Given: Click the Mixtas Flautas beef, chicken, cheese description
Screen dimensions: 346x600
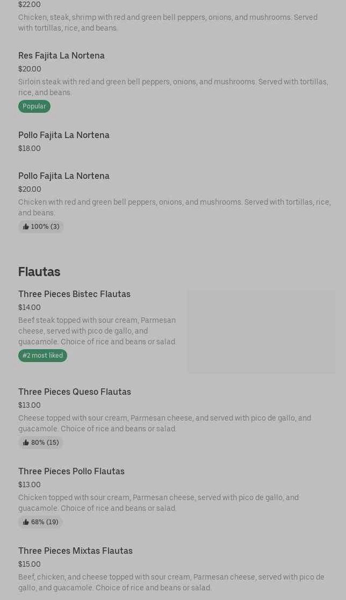Looking at the screenshot, I should [171, 582].
